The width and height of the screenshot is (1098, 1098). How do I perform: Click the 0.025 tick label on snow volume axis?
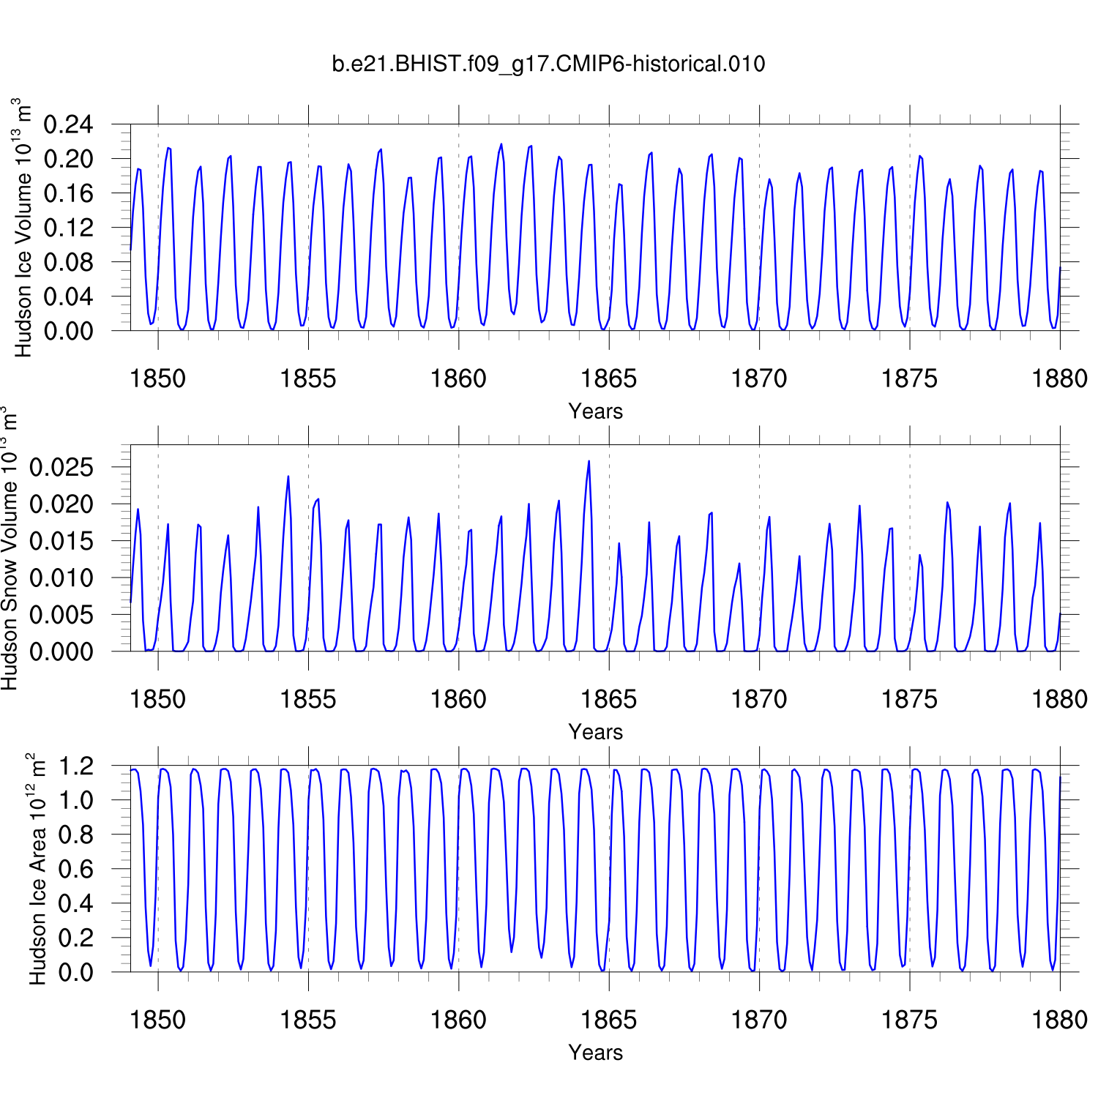[61, 468]
